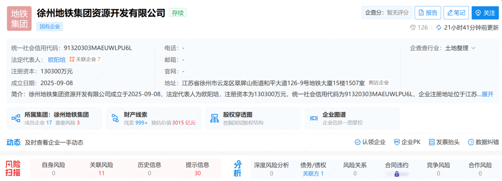Follow company with 关注 button
The height and width of the screenshot is (181, 502).
(485, 13)
